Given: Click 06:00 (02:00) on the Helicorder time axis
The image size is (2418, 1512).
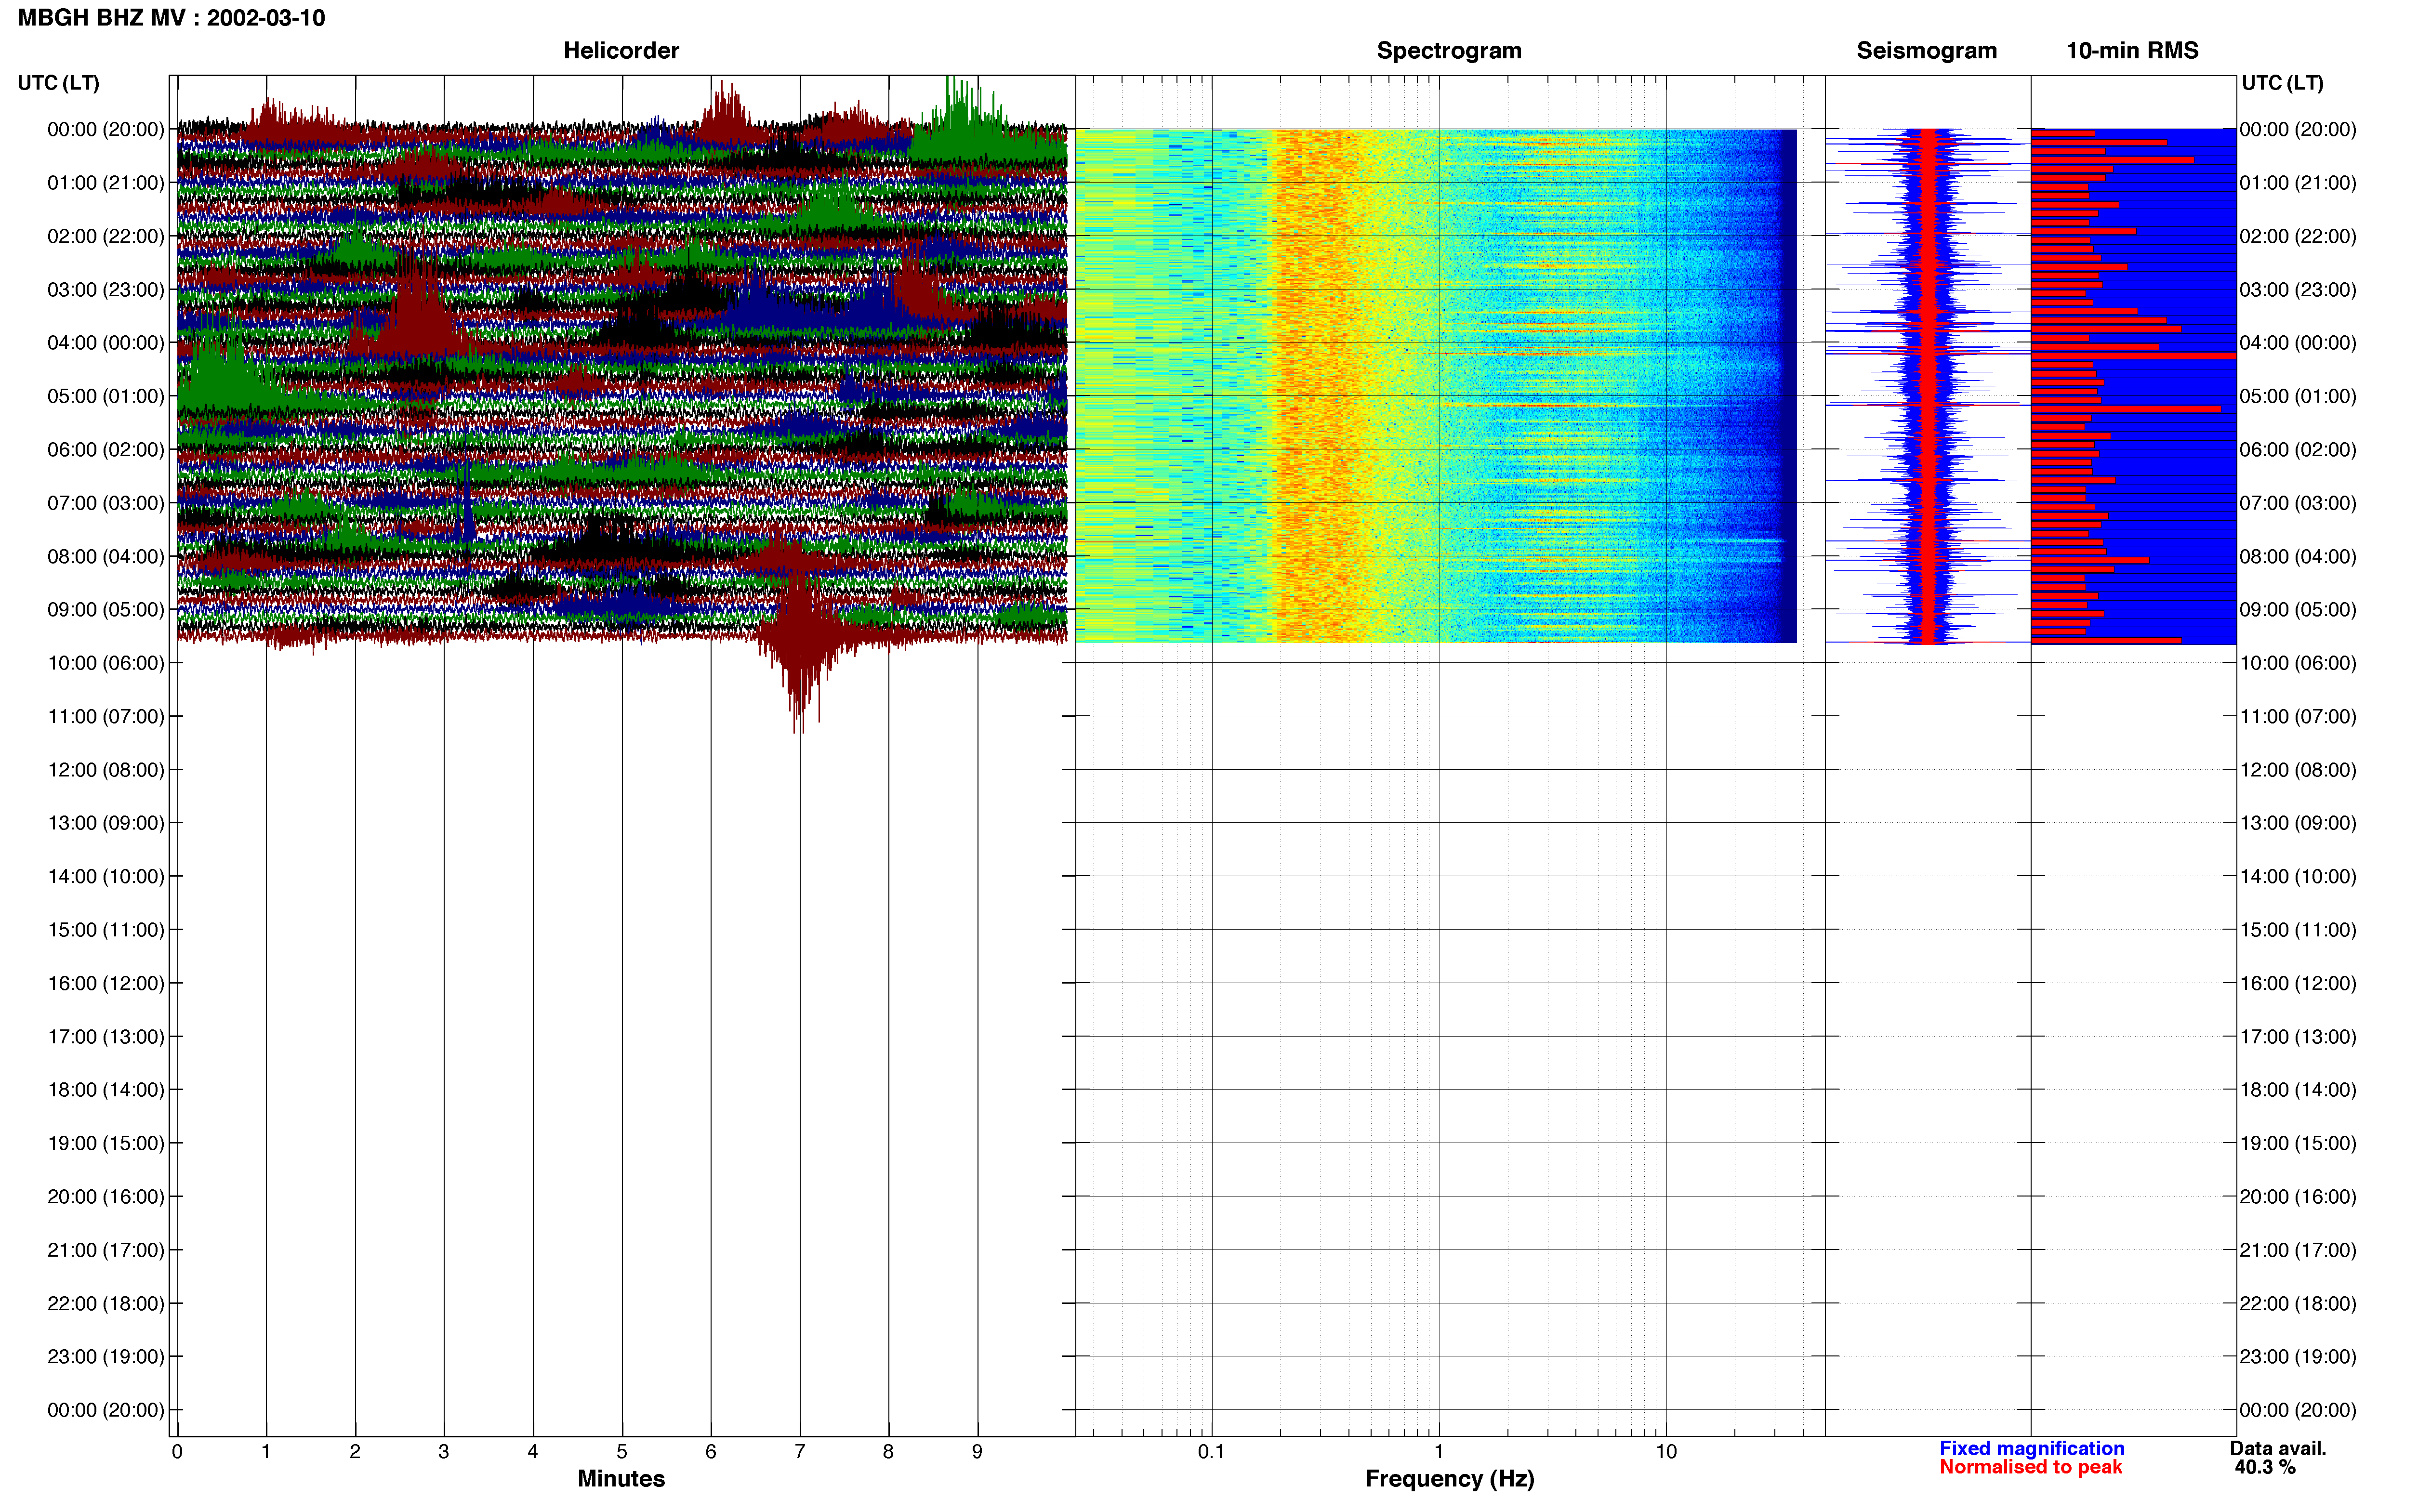Looking at the screenshot, I should click(106, 450).
